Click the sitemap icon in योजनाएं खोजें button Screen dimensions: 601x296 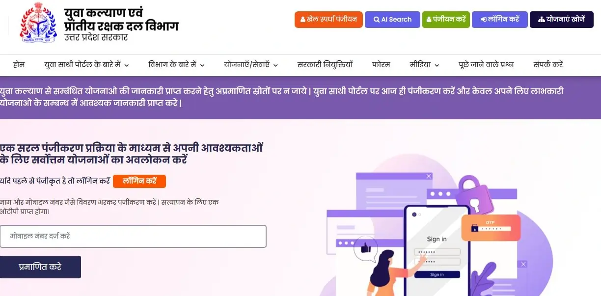coord(542,20)
